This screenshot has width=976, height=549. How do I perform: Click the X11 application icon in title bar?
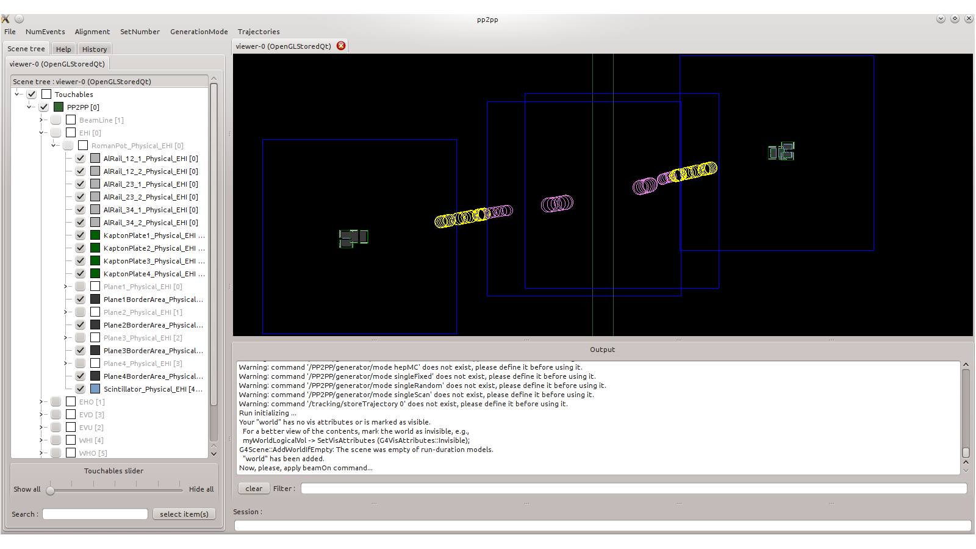tap(5, 19)
